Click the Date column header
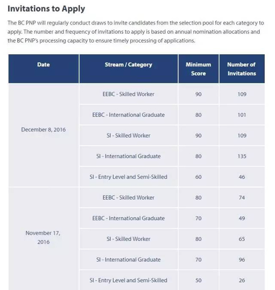 pos(44,65)
